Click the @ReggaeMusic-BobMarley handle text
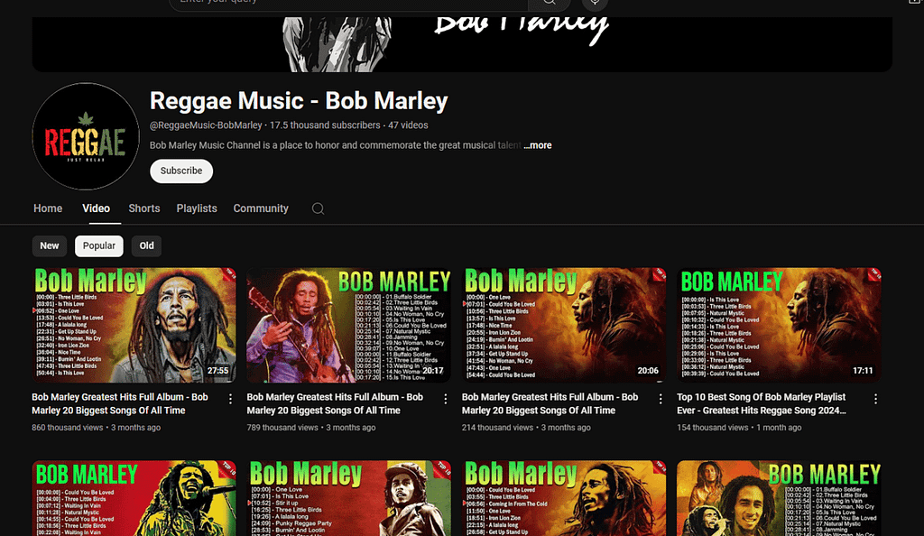924x536 pixels. point(206,125)
